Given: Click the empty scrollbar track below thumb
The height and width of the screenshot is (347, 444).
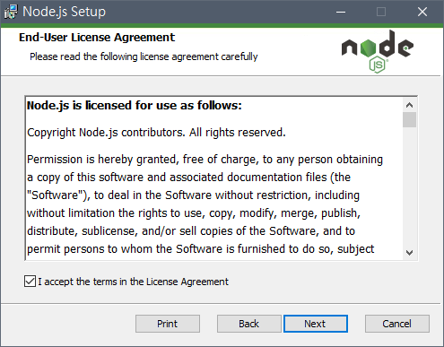Looking at the screenshot, I should coord(409,187).
